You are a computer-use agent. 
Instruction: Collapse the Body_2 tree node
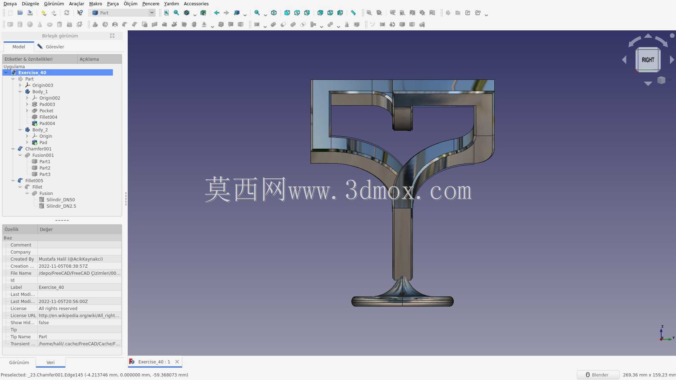[x=20, y=130]
